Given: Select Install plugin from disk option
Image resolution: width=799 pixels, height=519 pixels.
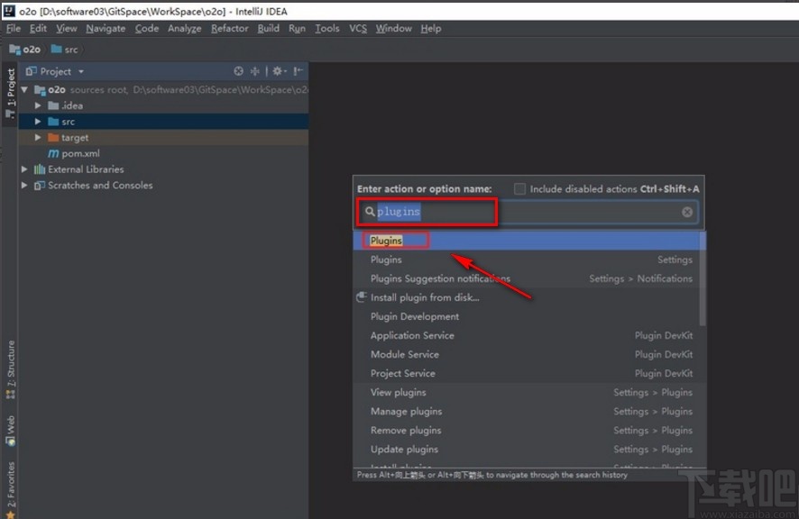Looking at the screenshot, I should pos(425,297).
